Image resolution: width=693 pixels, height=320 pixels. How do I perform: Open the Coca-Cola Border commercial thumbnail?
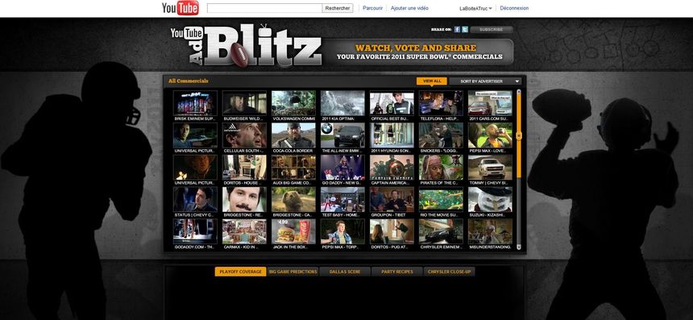293,135
